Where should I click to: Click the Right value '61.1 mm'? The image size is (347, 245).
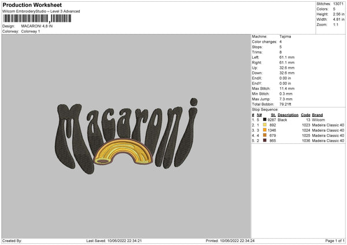(287, 62)
